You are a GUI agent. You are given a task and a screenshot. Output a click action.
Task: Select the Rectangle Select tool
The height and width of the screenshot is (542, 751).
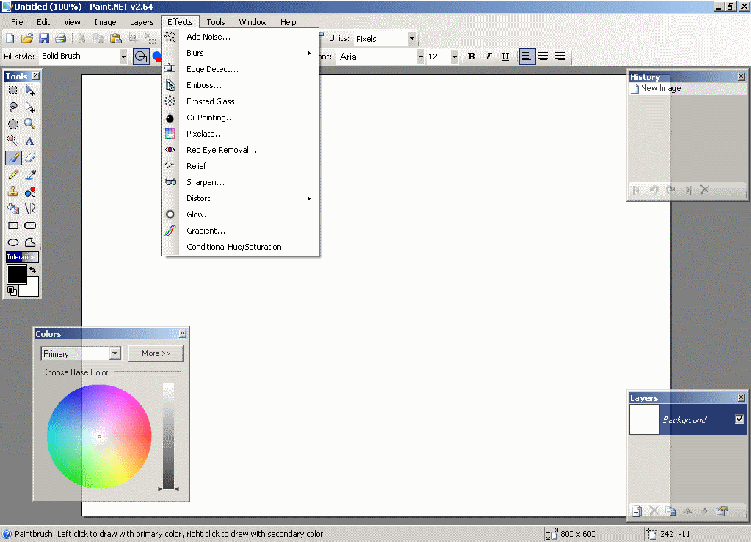click(13, 90)
